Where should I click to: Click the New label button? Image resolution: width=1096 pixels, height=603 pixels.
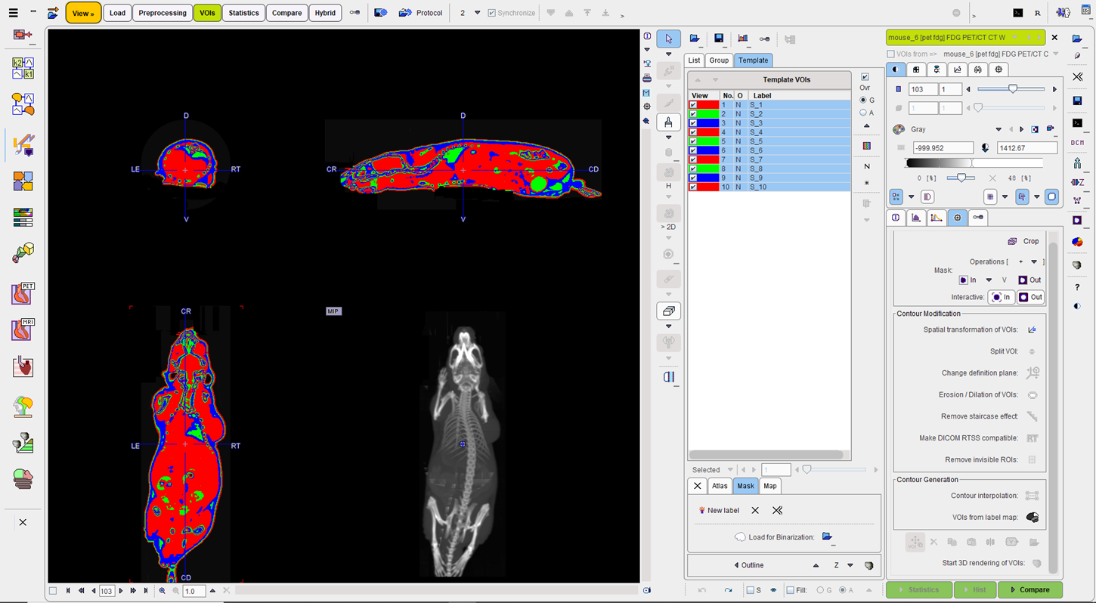(719, 510)
